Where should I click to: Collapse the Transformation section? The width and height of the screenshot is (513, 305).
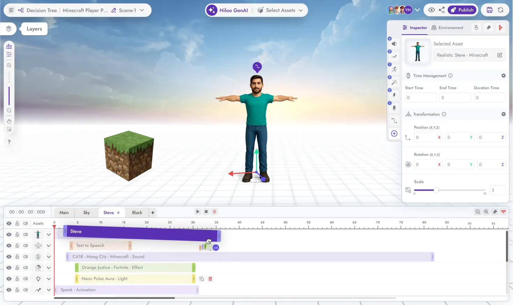[x=504, y=114]
